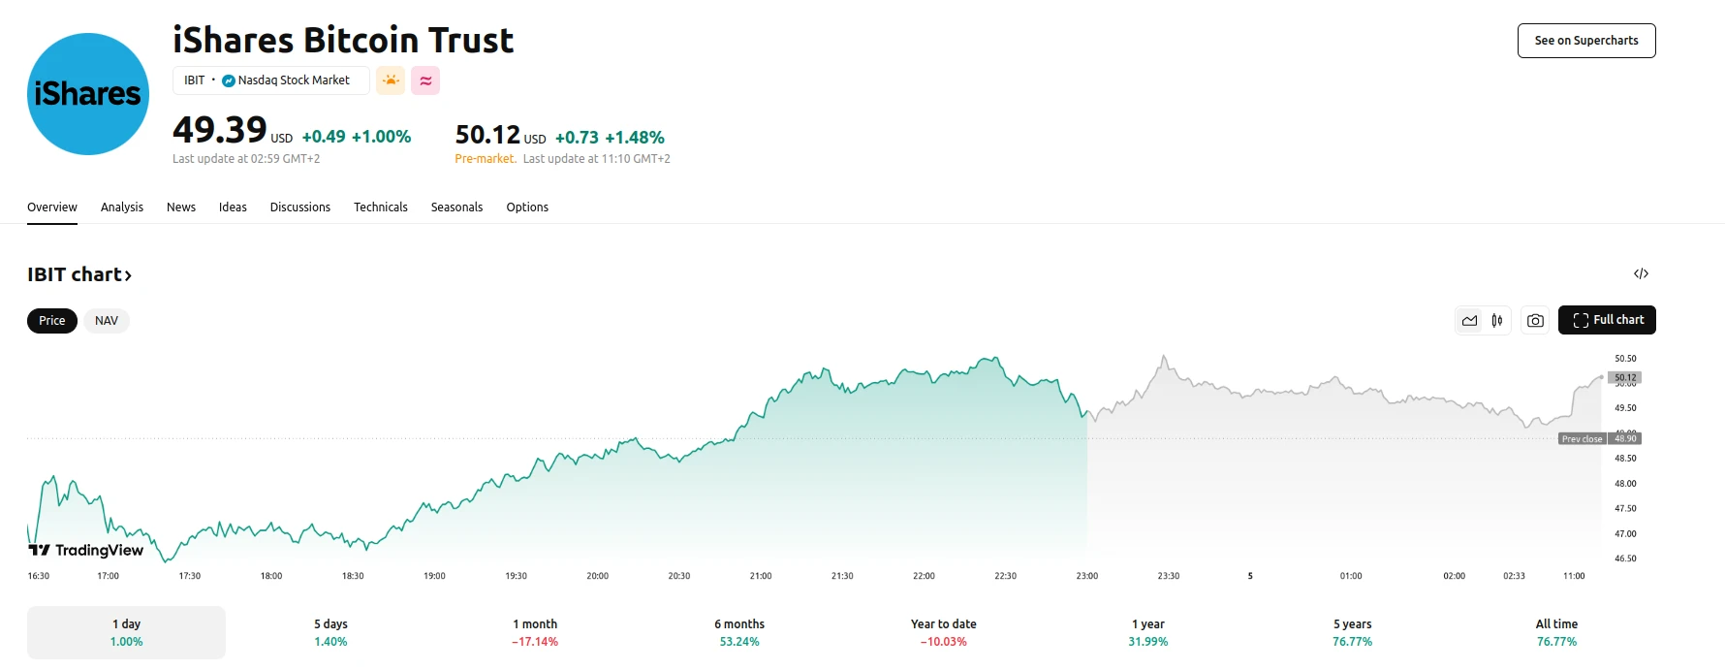Go to the Seasonals tab
This screenshot has height=670, width=1725.
tap(456, 207)
